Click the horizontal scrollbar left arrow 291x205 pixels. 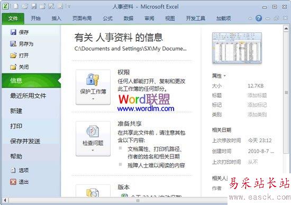(x=5, y=200)
